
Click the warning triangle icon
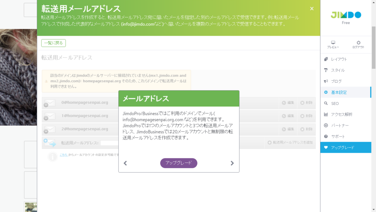[46, 81]
